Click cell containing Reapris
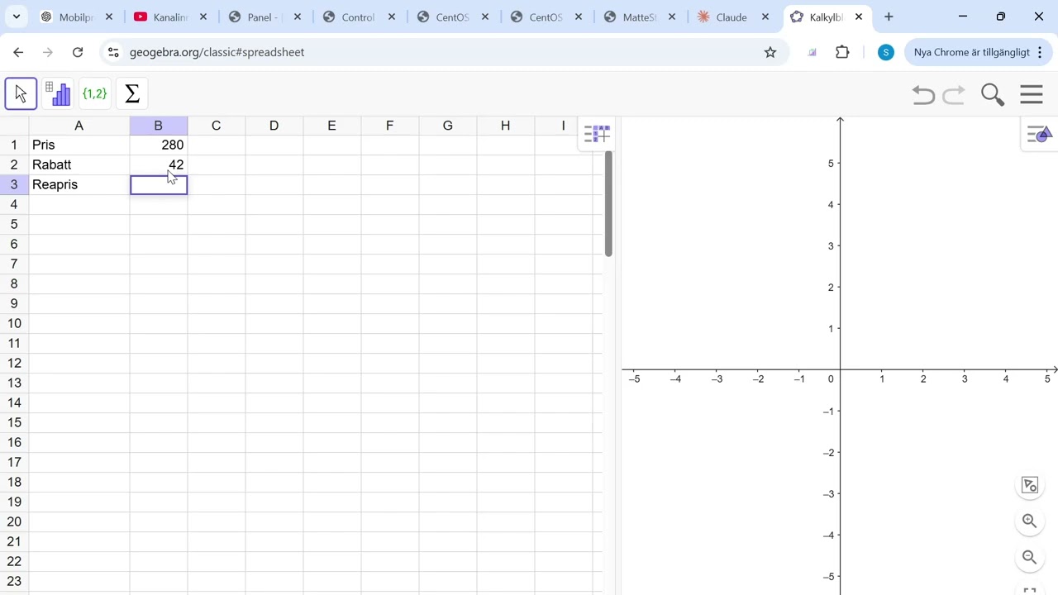 click(x=79, y=184)
